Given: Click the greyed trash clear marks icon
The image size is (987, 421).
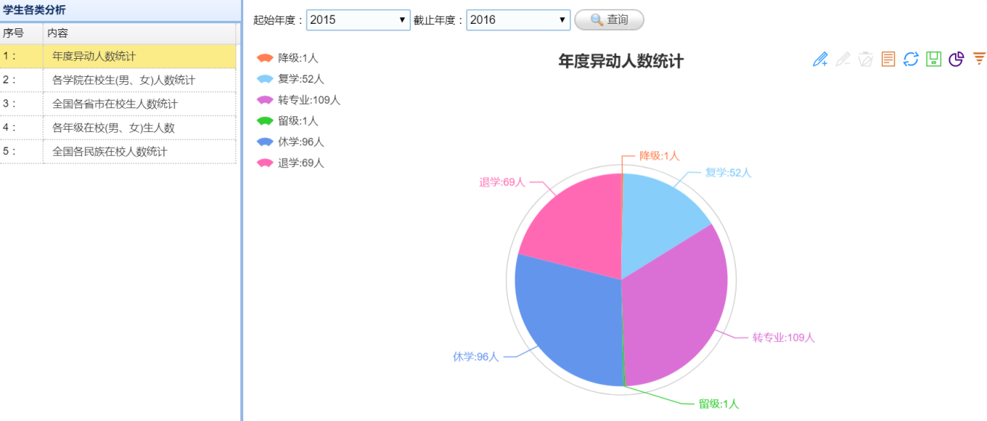Looking at the screenshot, I should tap(865, 60).
